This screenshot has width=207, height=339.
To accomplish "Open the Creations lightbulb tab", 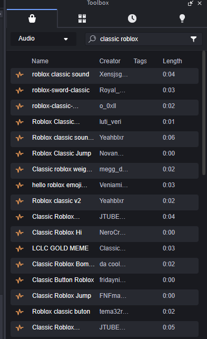I will click(x=182, y=18).
